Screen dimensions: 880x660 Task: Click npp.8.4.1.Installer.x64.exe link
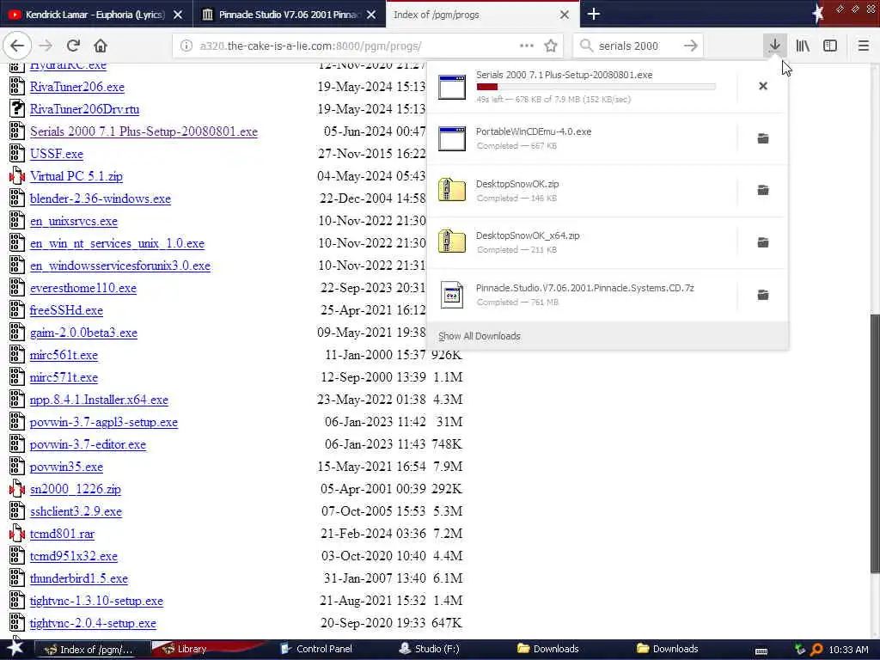[x=99, y=400]
